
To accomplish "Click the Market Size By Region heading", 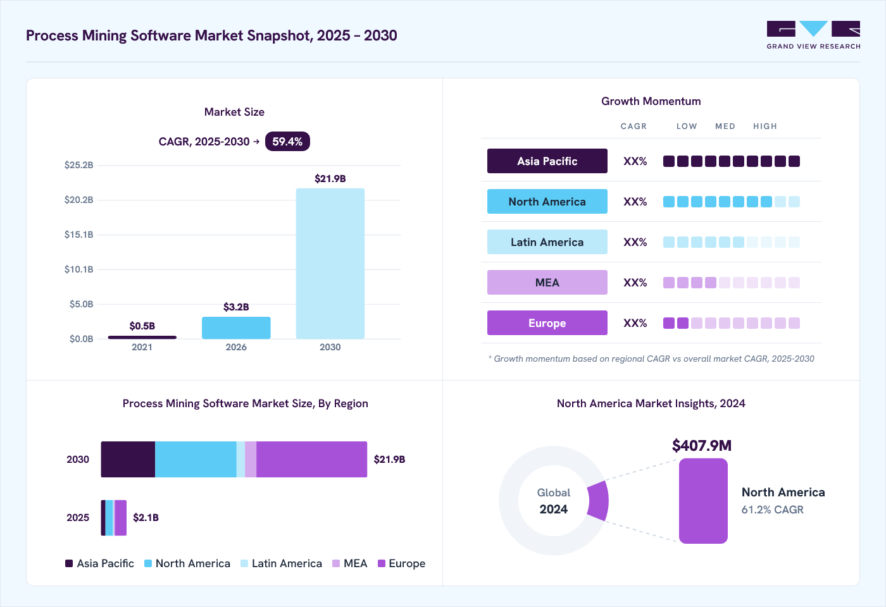I will (x=246, y=403).
